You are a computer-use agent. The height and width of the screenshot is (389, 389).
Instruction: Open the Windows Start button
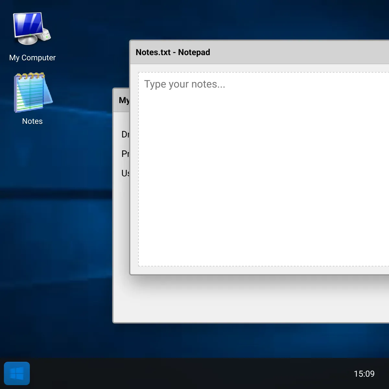17,373
